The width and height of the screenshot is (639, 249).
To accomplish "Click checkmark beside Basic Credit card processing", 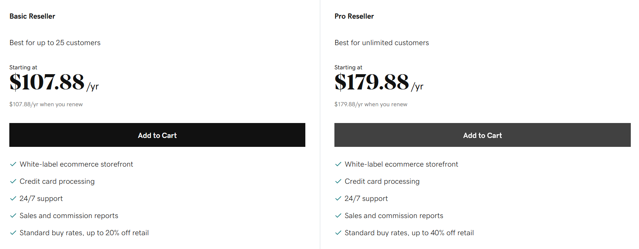I will click(13, 181).
